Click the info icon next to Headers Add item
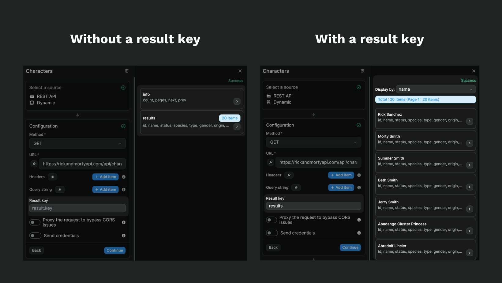The width and height of the screenshot is (502, 283). click(x=124, y=177)
